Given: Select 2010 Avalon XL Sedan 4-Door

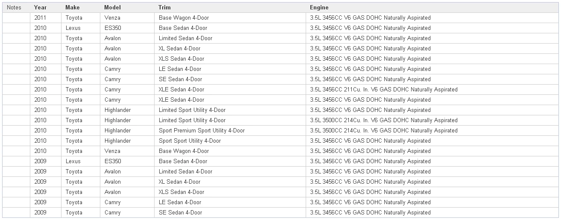Looking at the screenshot, I should (179, 49).
